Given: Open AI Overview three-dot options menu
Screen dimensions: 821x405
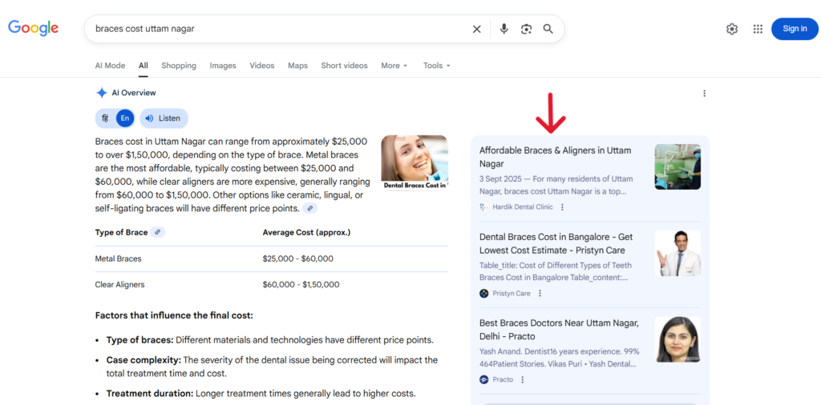Looking at the screenshot, I should coord(704,93).
